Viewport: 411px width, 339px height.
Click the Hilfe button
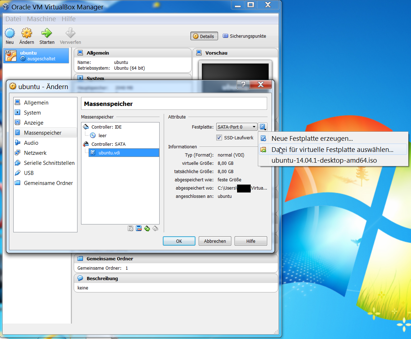pyautogui.click(x=251, y=241)
